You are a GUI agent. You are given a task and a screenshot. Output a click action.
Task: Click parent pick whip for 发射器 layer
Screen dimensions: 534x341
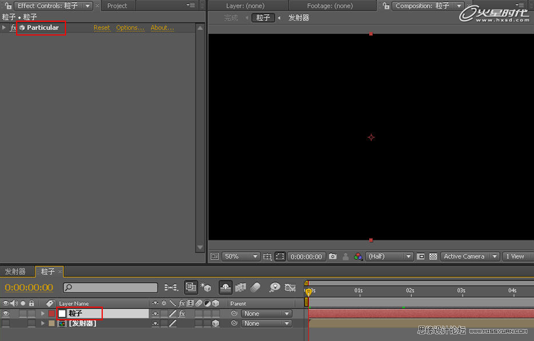[234, 323]
